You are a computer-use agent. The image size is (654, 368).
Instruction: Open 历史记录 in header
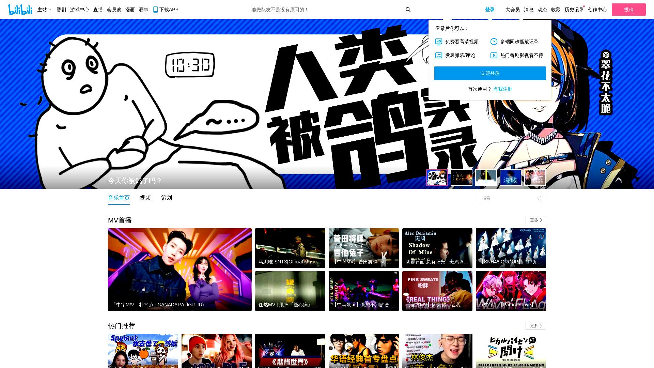[574, 10]
